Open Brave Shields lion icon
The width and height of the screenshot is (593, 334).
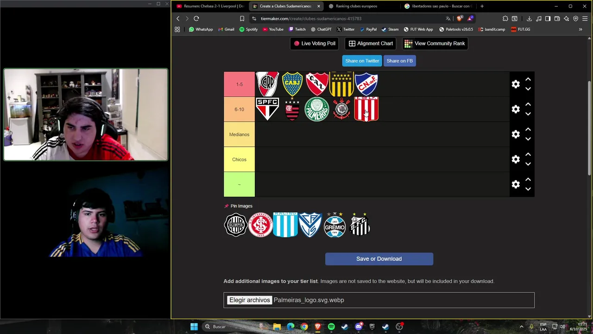pos(460,19)
